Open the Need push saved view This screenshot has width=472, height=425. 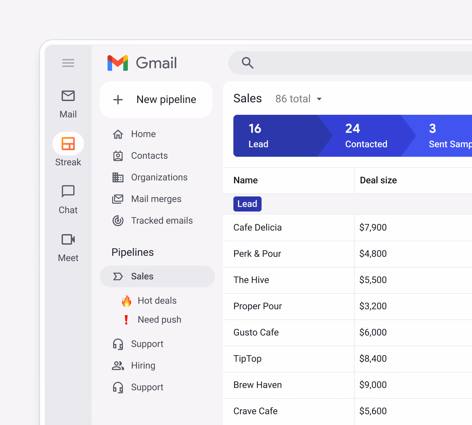[159, 320]
